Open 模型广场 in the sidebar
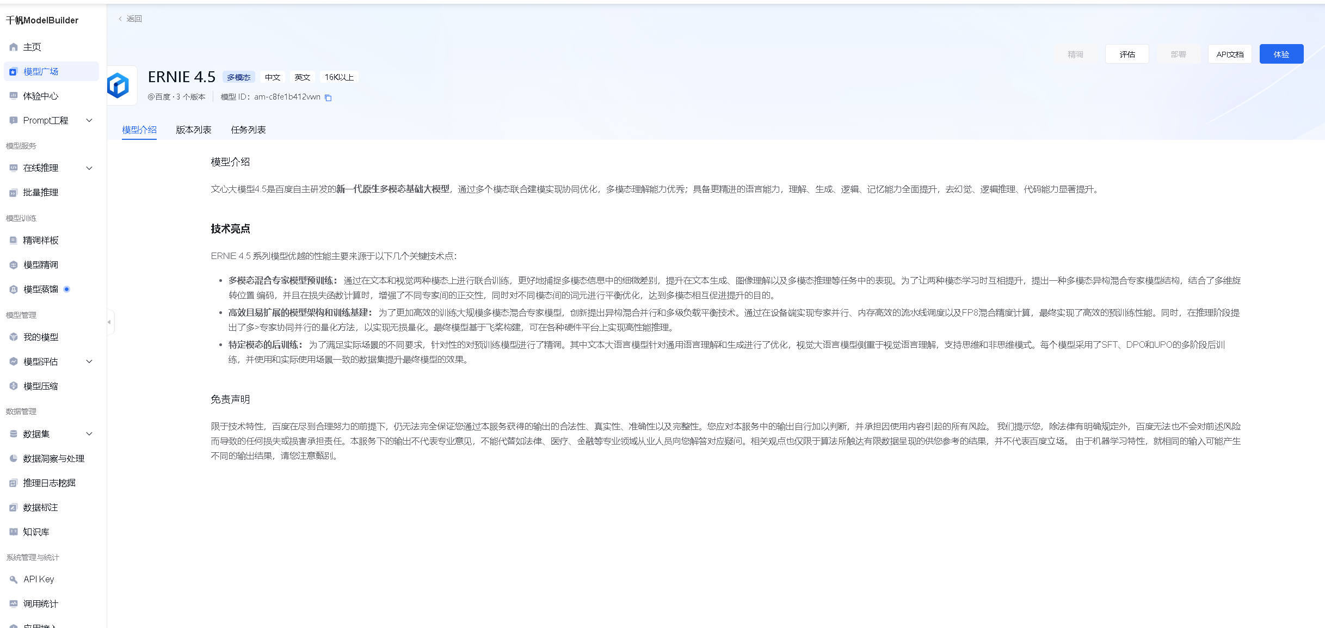 (52, 72)
